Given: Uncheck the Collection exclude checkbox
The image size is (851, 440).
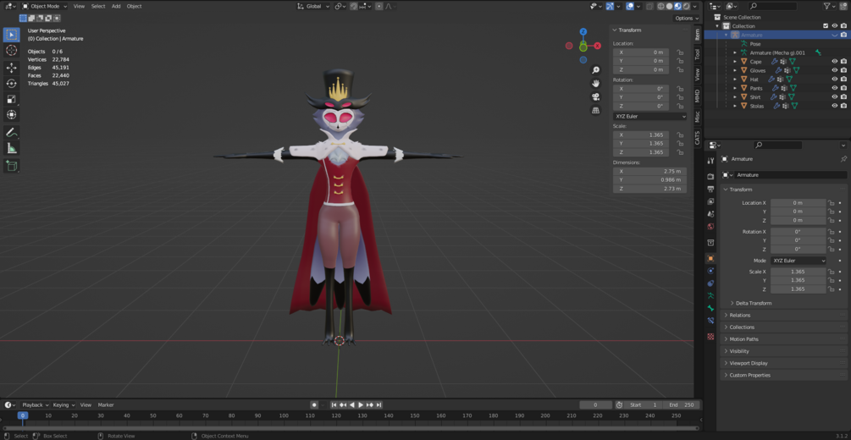Looking at the screenshot, I should [x=826, y=26].
